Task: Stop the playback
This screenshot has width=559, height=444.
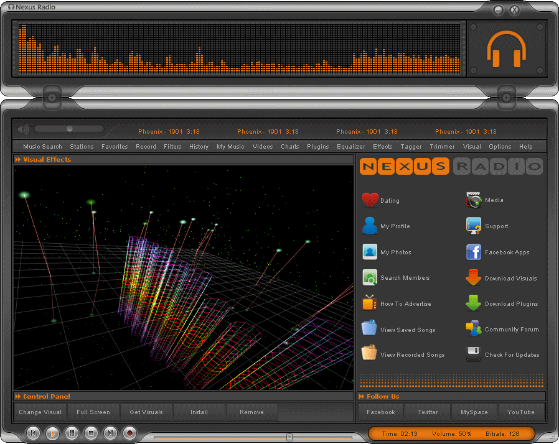Action: (x=92, y=433)
